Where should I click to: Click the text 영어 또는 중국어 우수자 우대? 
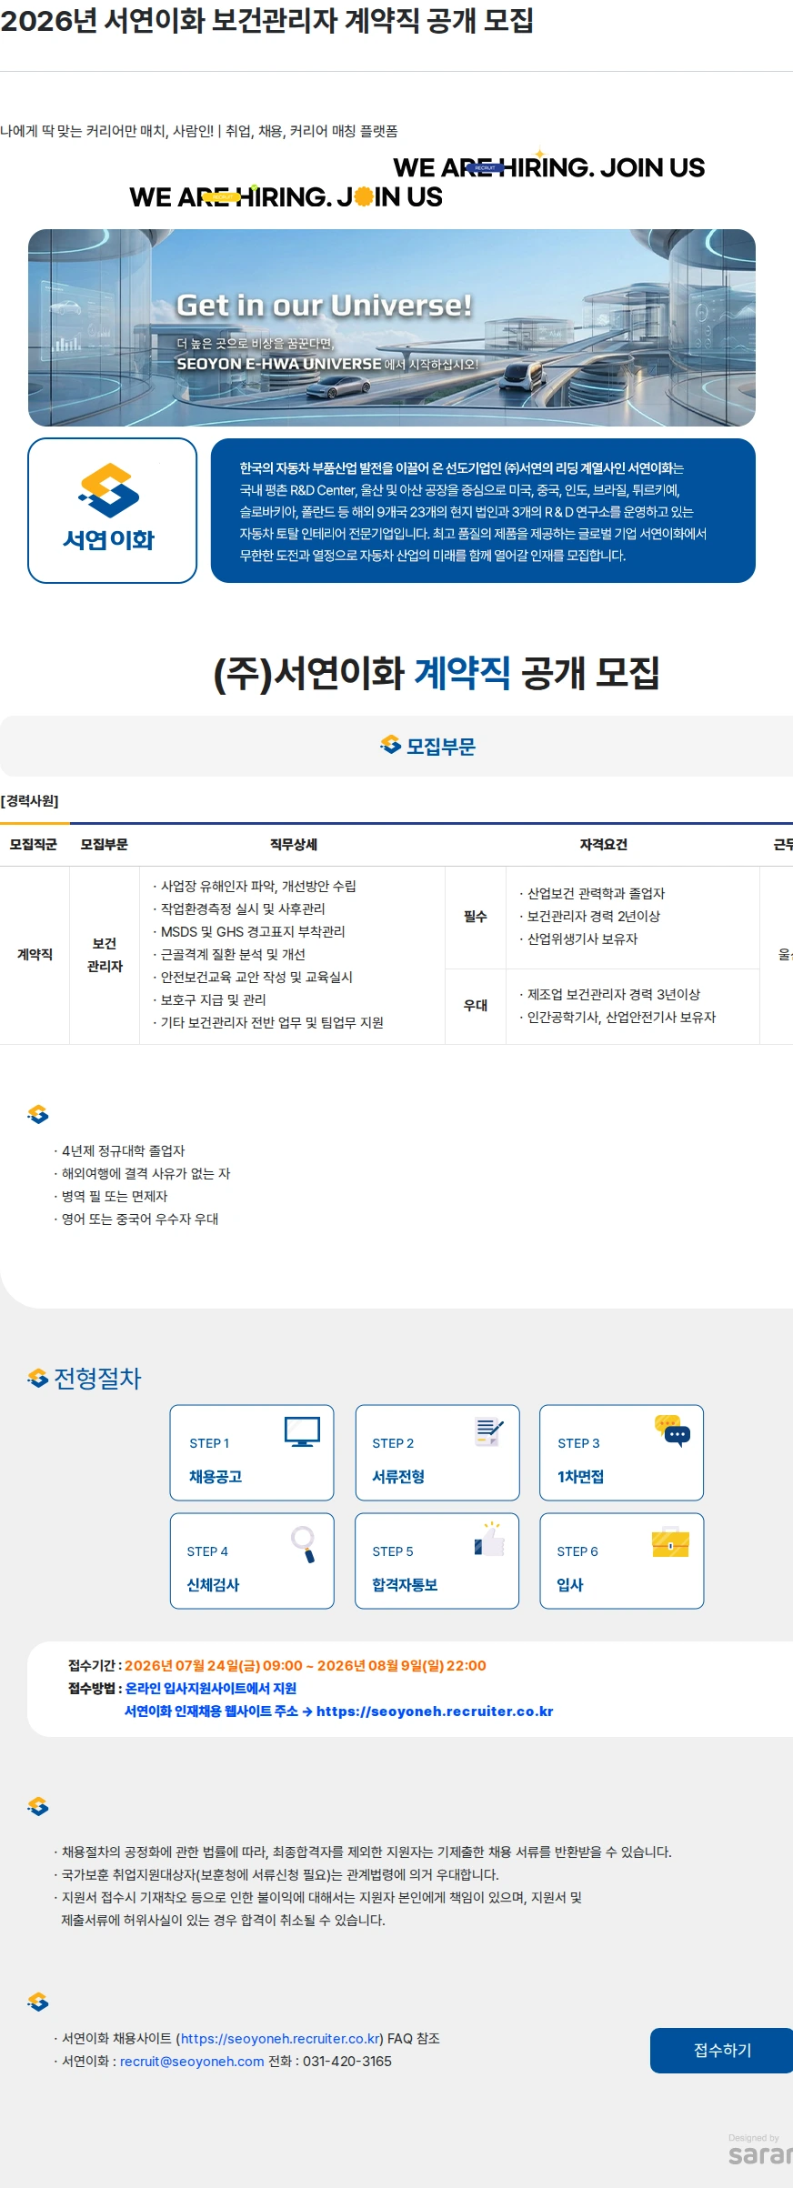(x=140, y=1219)
